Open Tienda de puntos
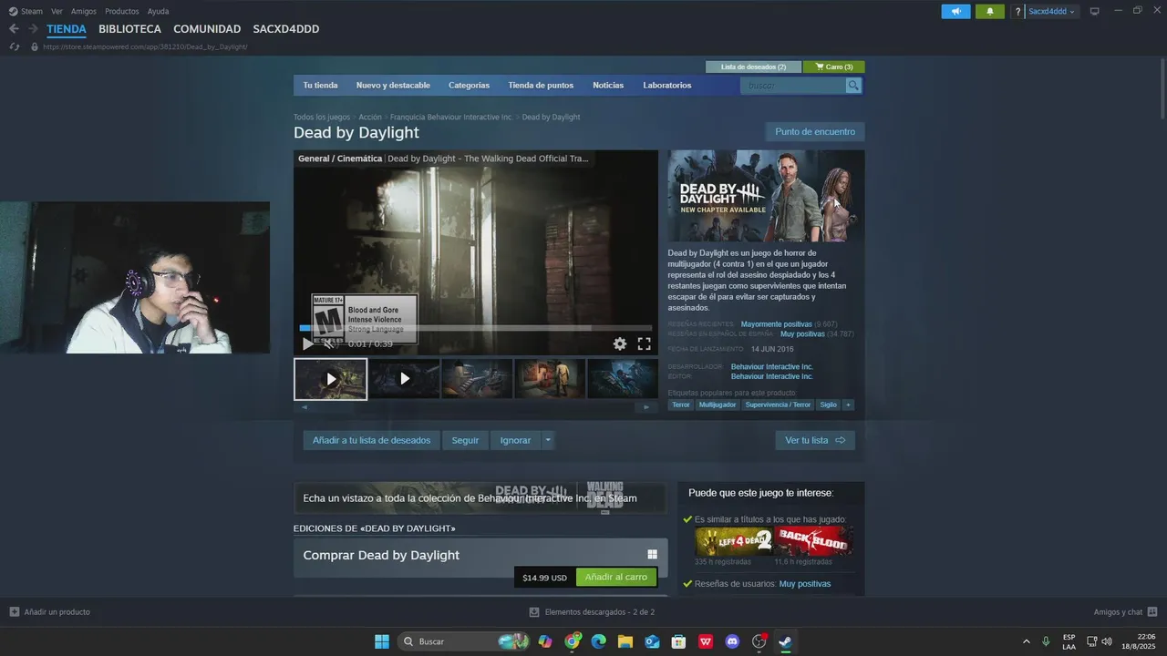The image size is (1167, 656). pos(541,86)
